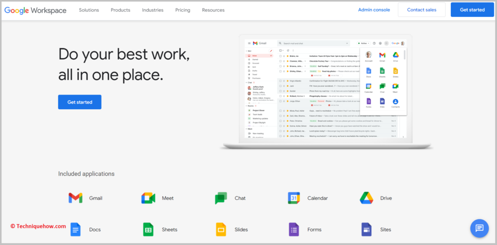497x245 pixels.
Task: Click Drive in the laptop app launcher
Action: click(395, 55)
